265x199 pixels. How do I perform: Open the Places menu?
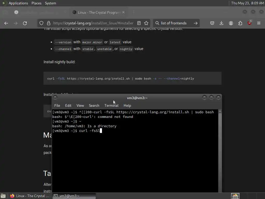[x=36, y=3]
